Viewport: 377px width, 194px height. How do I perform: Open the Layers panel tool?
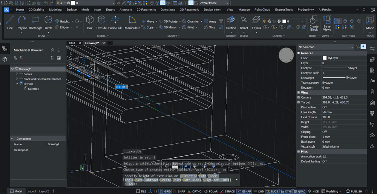[x=256, y=22]
